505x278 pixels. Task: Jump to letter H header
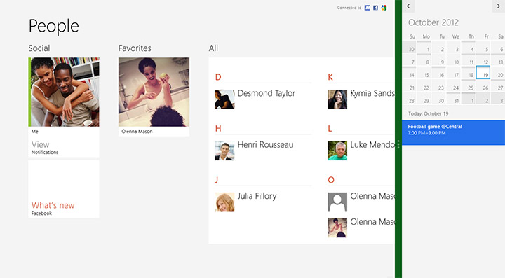point(218,129)
